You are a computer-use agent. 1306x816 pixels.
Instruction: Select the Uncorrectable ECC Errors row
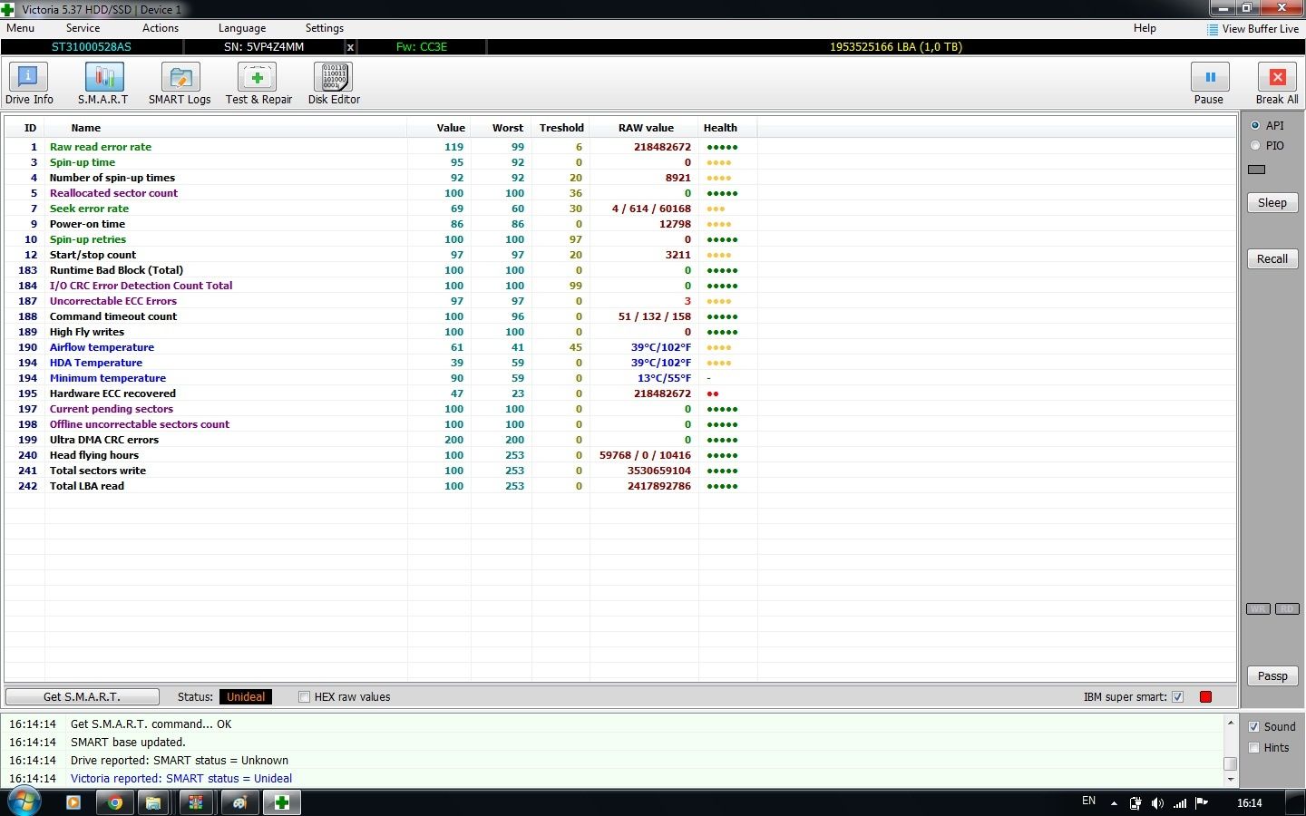tap(620, 301)
